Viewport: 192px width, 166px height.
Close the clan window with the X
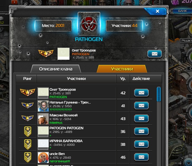157,11
